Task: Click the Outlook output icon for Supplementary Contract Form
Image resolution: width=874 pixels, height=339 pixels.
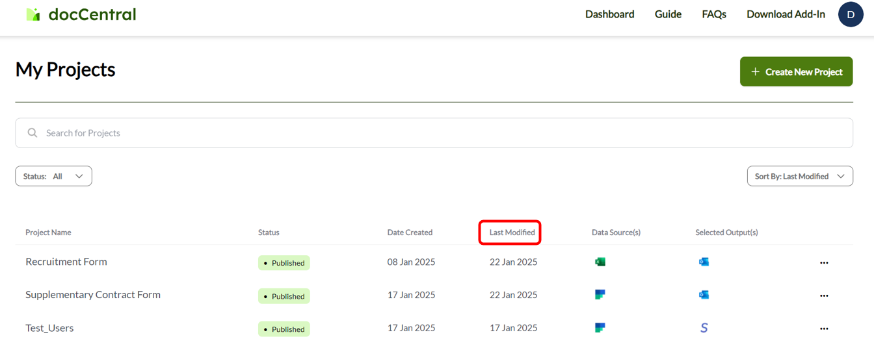Action: tap(704, 295)
